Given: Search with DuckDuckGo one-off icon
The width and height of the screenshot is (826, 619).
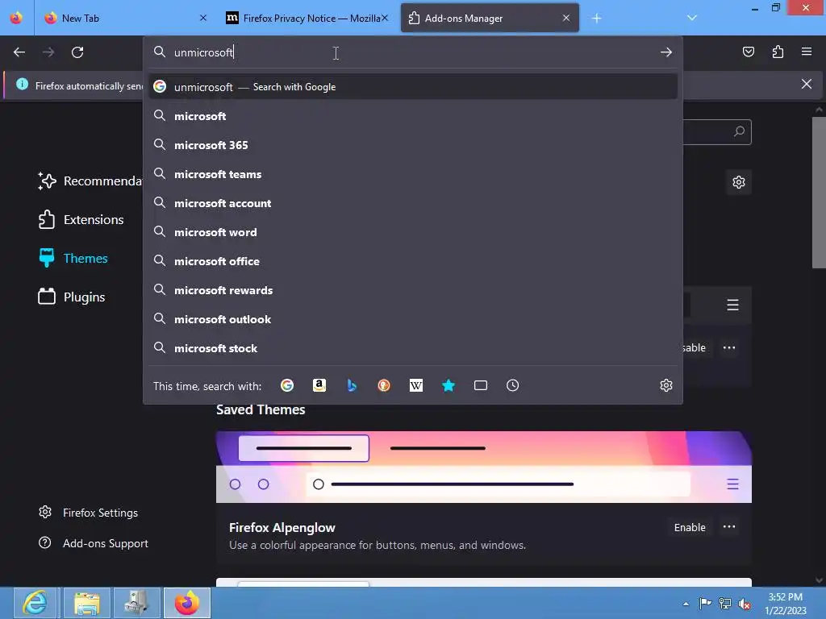Looking at the screenshot, I should click(384, 386).
